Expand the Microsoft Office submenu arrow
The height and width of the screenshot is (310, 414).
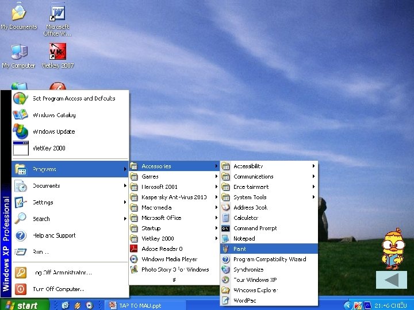point(216,218)
